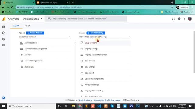
Task: Reload the page in Chrome
Action: click(12, 7)
